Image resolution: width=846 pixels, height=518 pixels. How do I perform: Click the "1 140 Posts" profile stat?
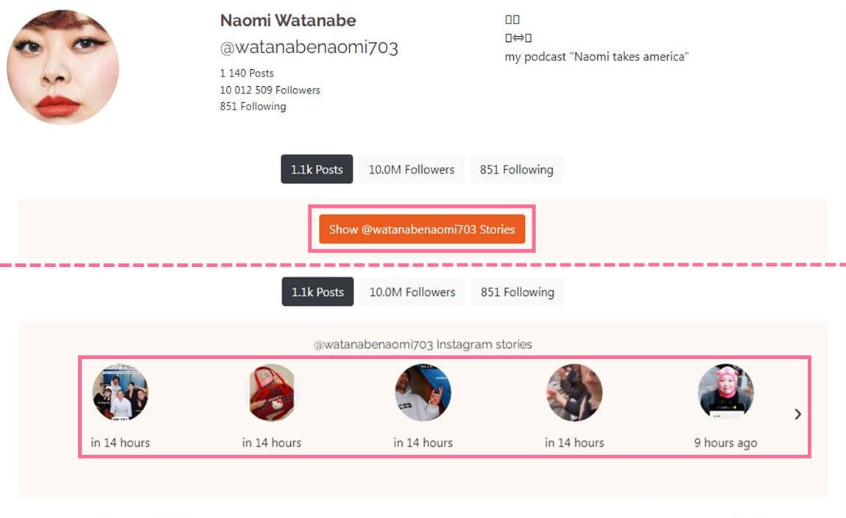pyautogui.click(x=247, y=73)
